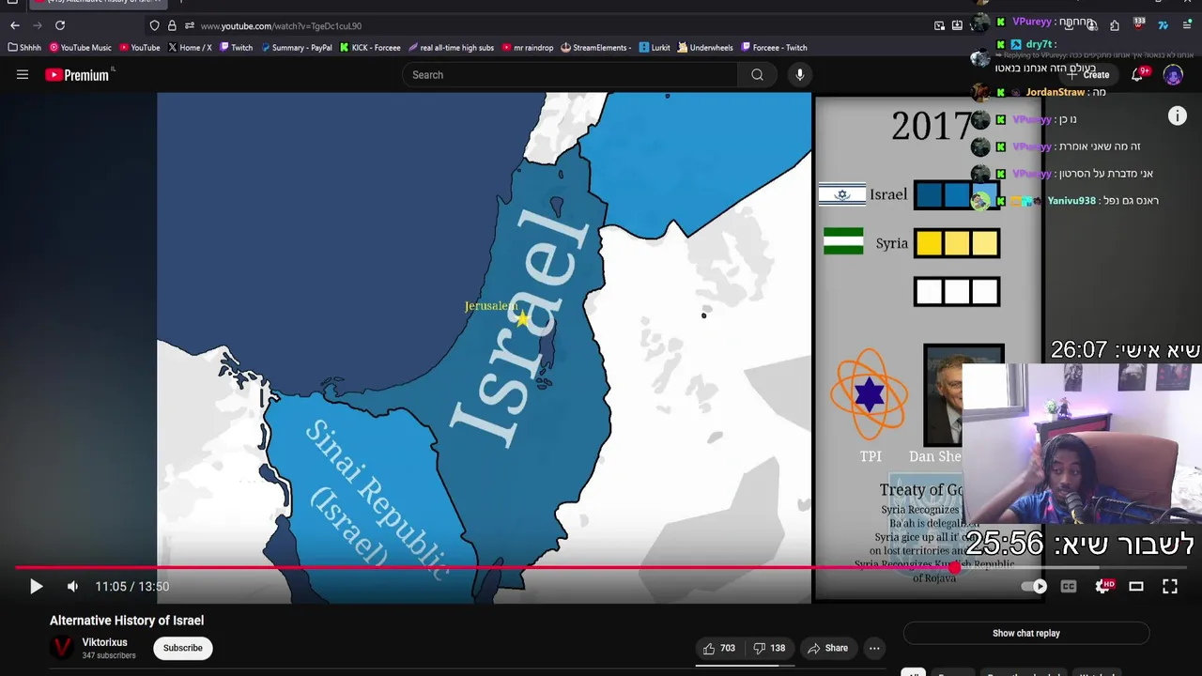Subscribe to Viktorixus channel
1202x676 pixels.
183,648
